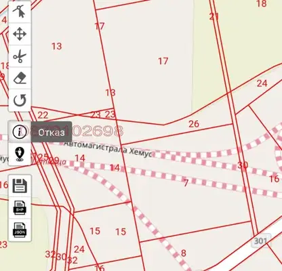The width and height of the screenshot is (282, 271).
Task: Click road label Автомагистрала Хемус
Action: coord(108,149)
